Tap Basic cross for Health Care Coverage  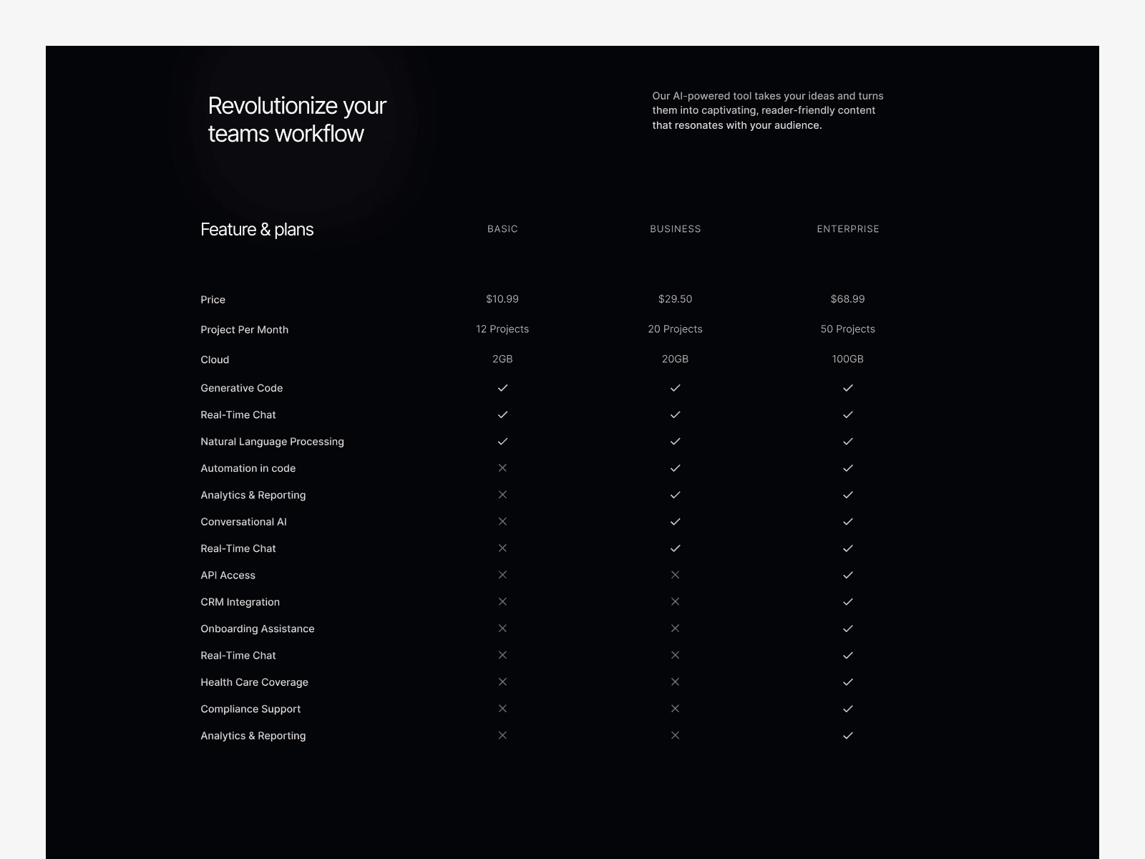(x=502, y=682)
